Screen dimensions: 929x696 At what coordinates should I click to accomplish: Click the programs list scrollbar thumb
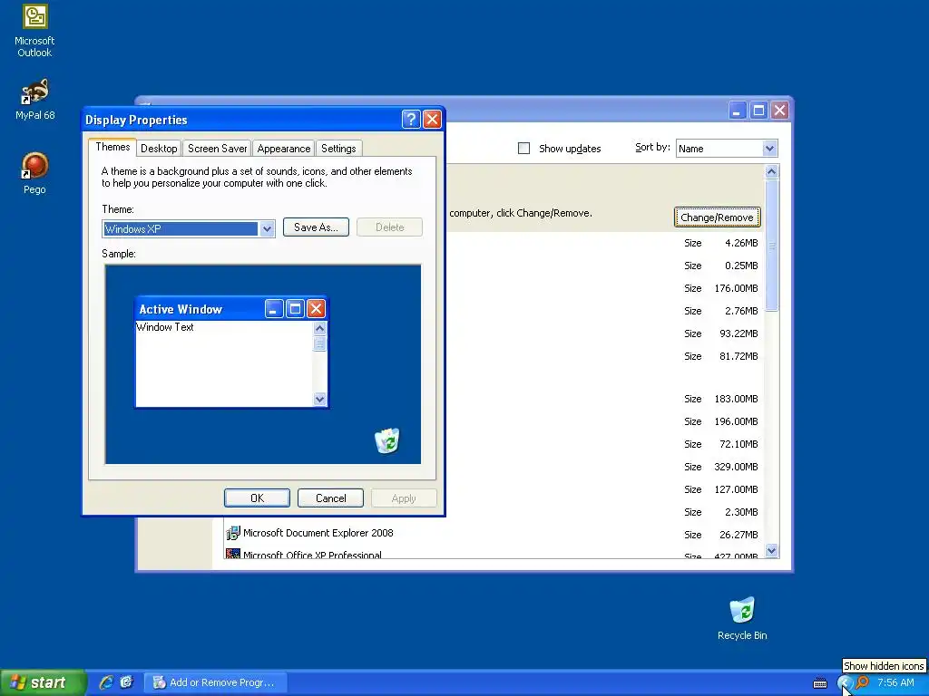pos(771,245)
